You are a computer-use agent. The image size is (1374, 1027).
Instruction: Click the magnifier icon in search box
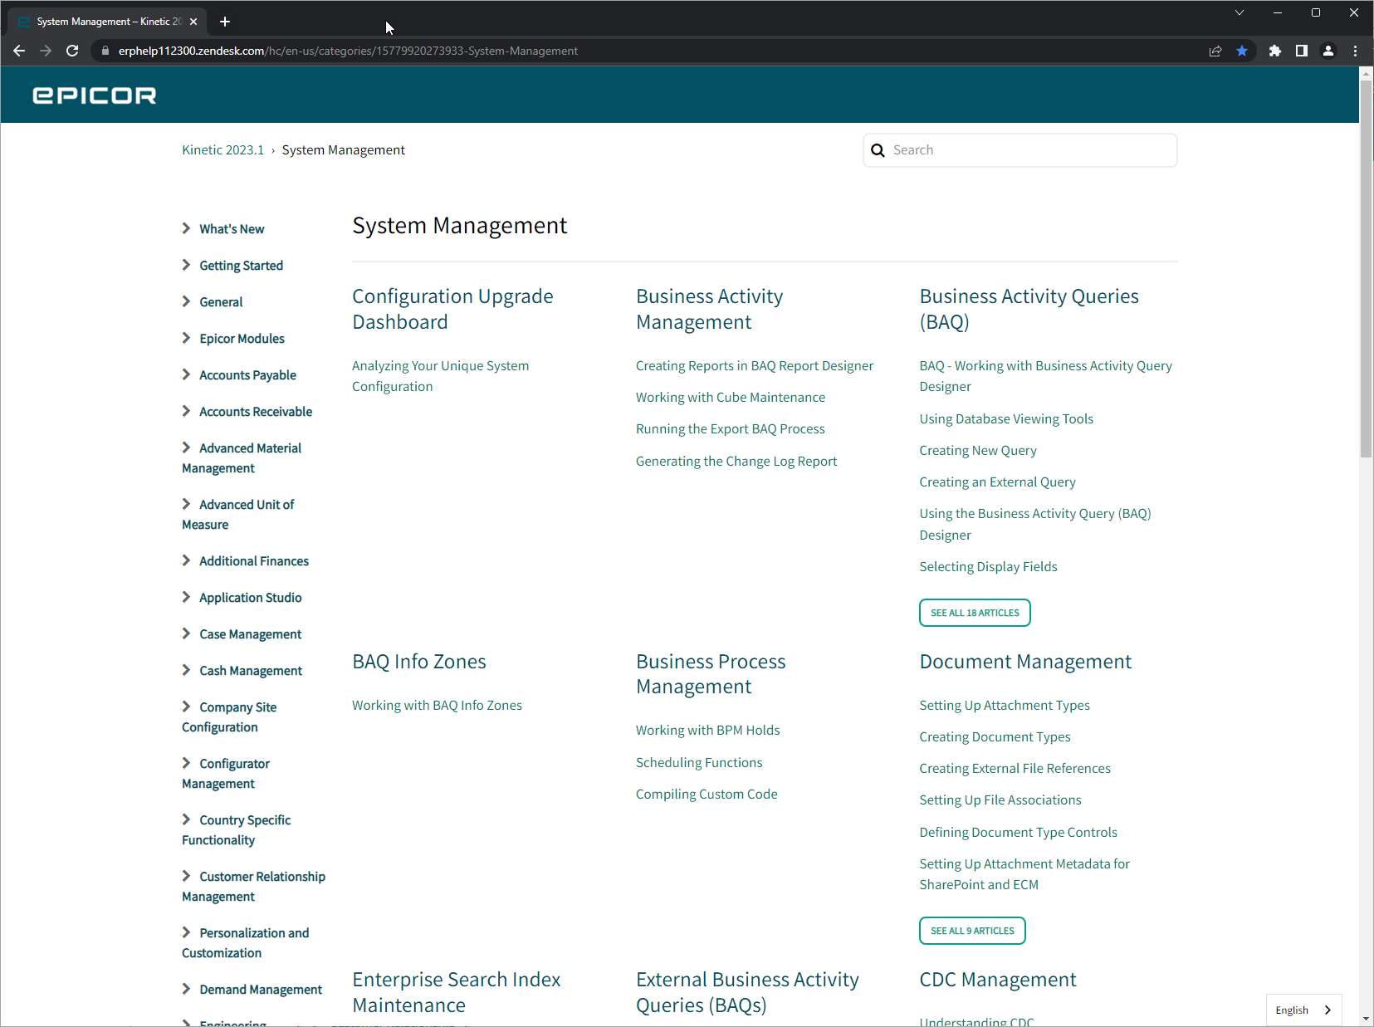(878, 150)
